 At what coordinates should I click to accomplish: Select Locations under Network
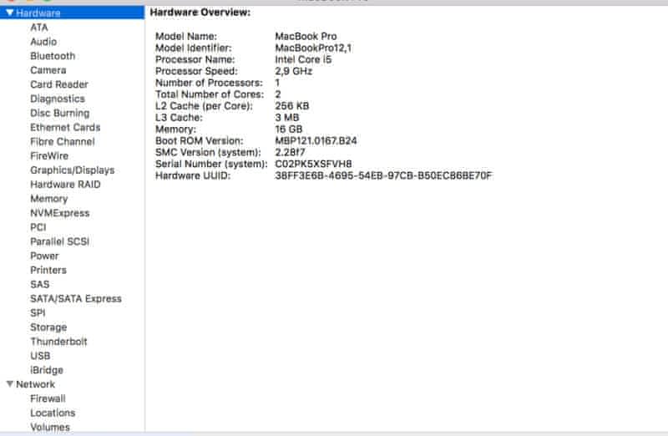click(53, 413)
